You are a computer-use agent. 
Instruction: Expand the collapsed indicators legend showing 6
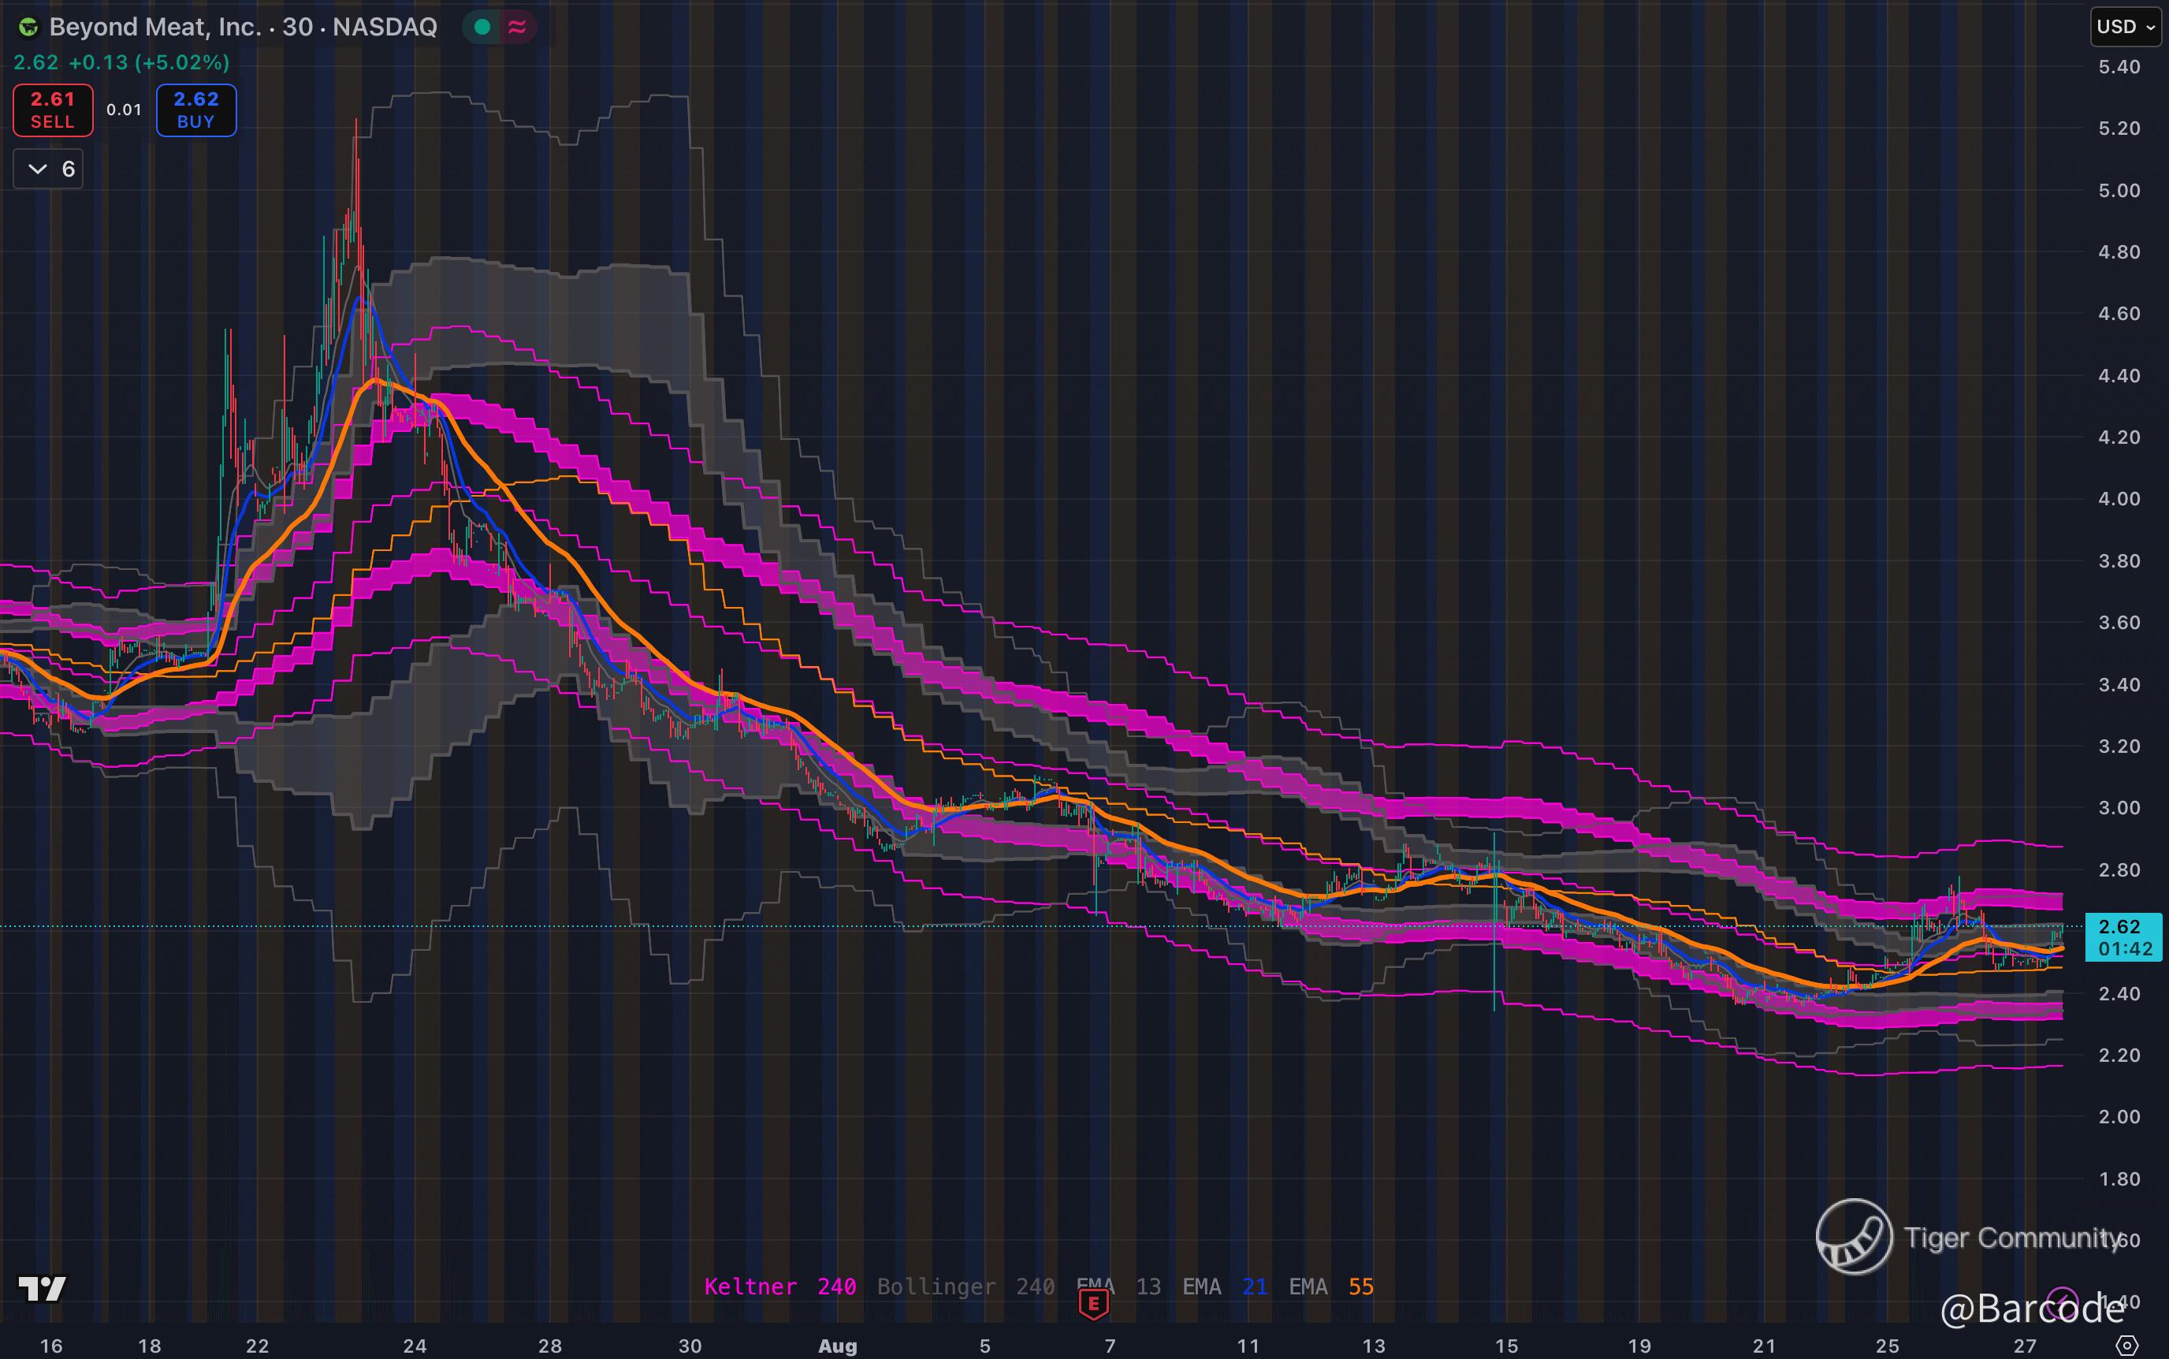click(49, 169)
